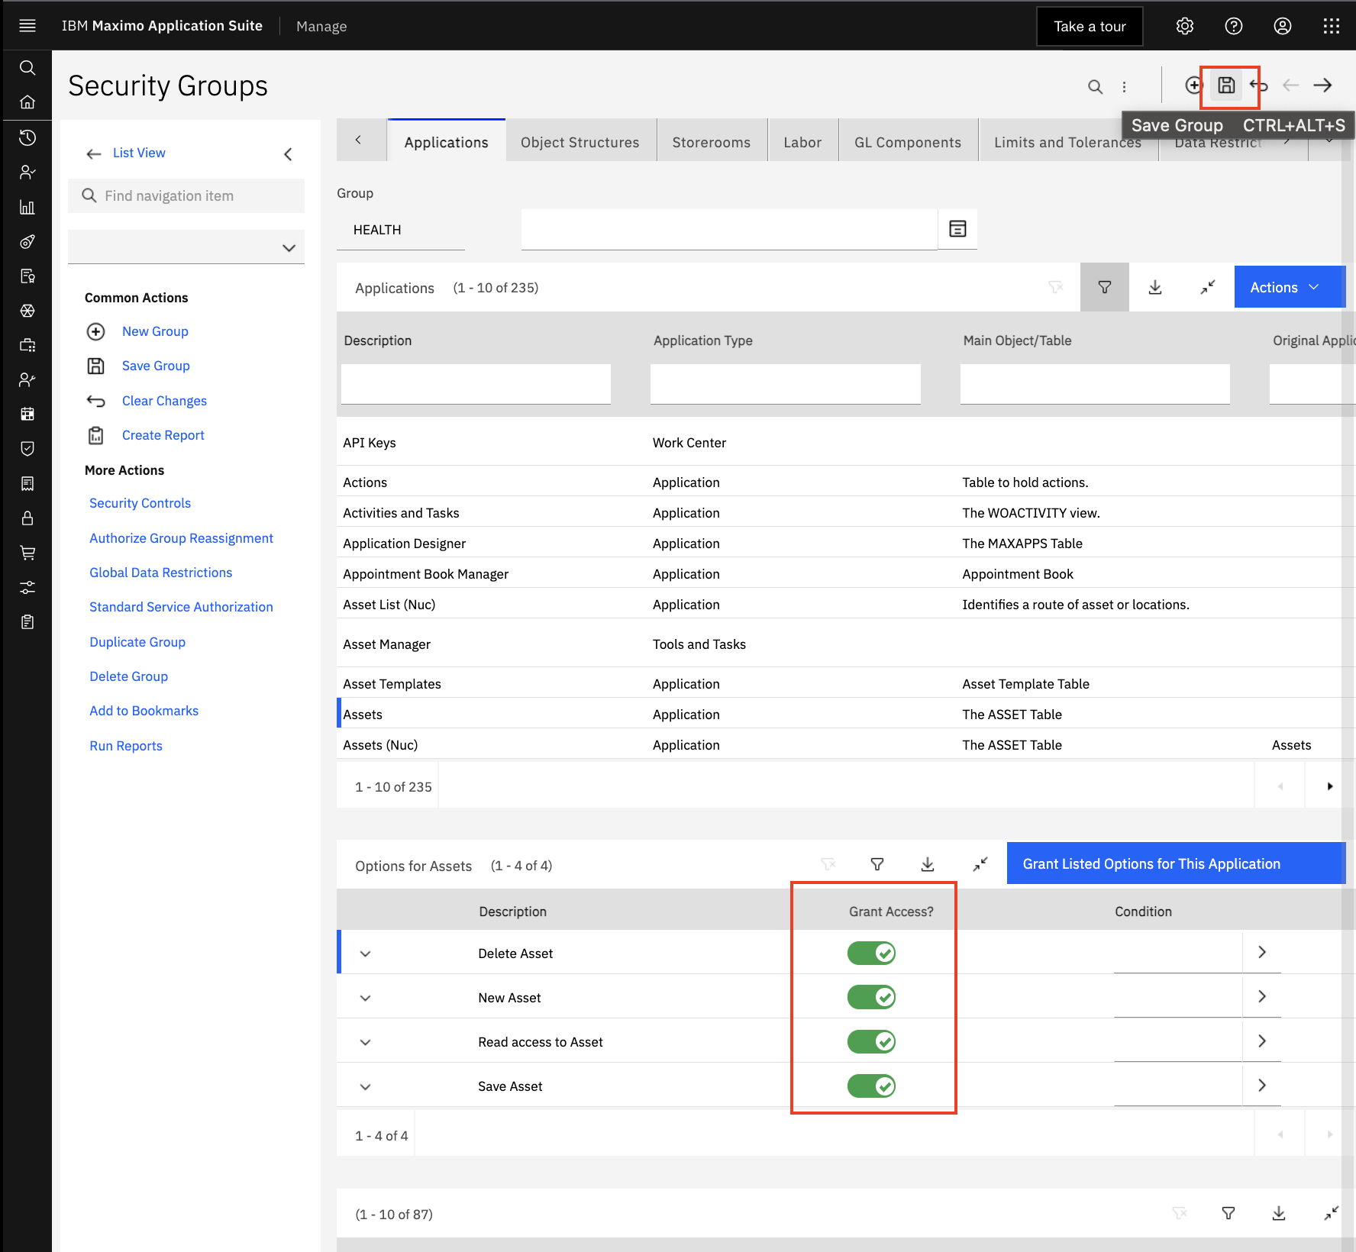This screenshot has width=1356, height=1252.
Task: Toggle the filter icon in Applications table
Action: [x=1105, y=287]
